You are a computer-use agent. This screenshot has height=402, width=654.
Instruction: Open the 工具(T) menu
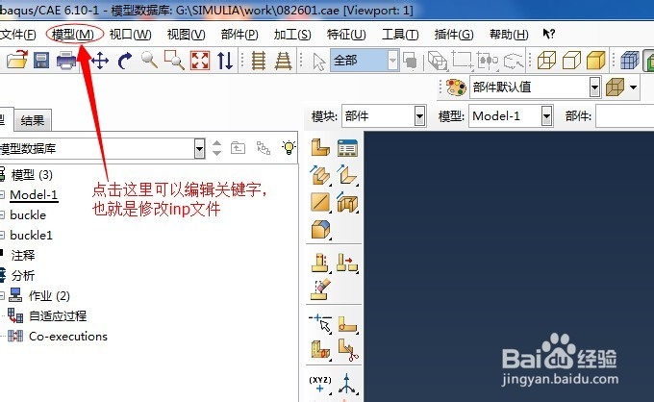[400, 35]
